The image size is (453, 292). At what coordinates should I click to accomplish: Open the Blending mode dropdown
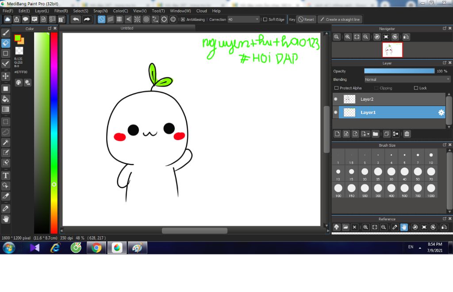[407, 80]
